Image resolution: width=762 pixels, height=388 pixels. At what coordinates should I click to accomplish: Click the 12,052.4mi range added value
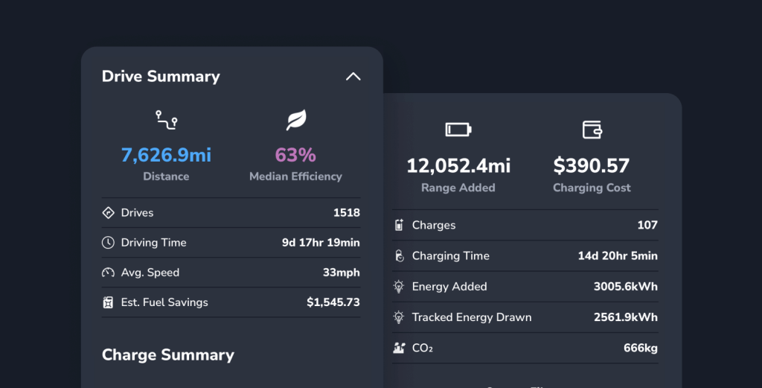(458, 165)
